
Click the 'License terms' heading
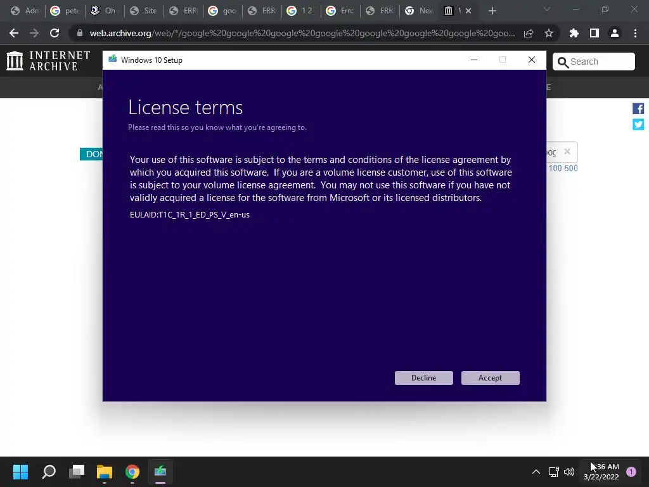pyautogui.click(x=186, y=108)
